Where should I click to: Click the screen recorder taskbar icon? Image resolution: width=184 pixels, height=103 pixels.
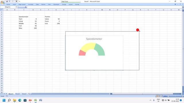click(x=30, y=100)
